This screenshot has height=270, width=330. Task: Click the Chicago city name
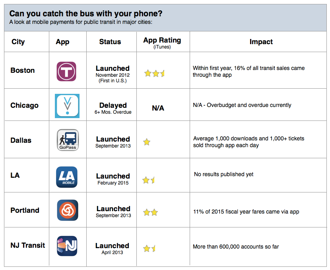pyautogui.click(x=25, y=105)
